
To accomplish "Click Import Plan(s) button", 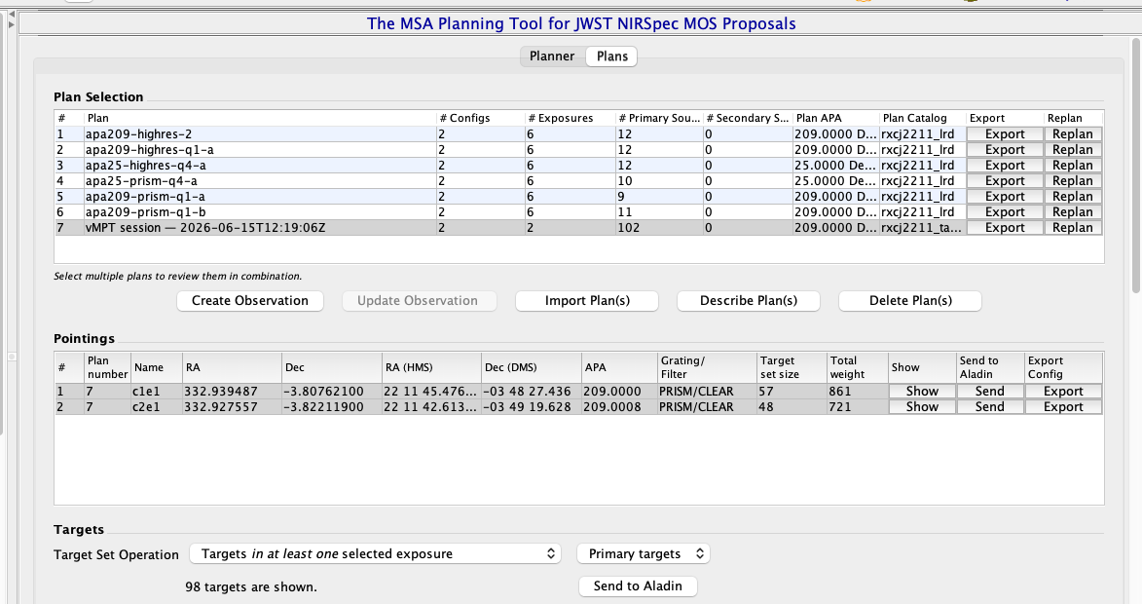I will (587, 301).
